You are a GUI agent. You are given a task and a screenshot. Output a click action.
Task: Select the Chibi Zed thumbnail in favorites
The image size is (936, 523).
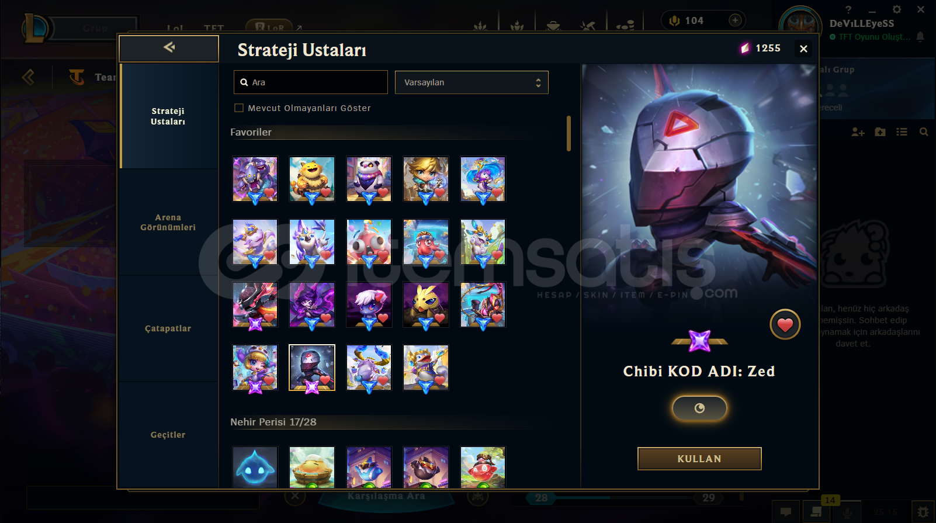click(x=312, y=368)
